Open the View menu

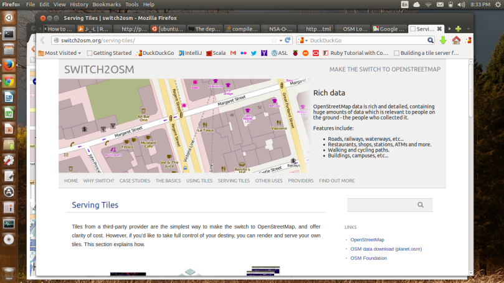(59, 4)
